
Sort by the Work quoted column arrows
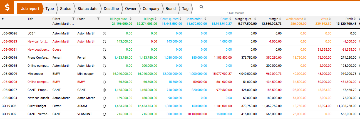point(305,19)
